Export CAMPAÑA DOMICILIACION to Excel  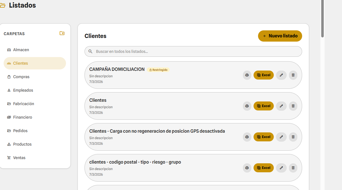tap(264, 75)
